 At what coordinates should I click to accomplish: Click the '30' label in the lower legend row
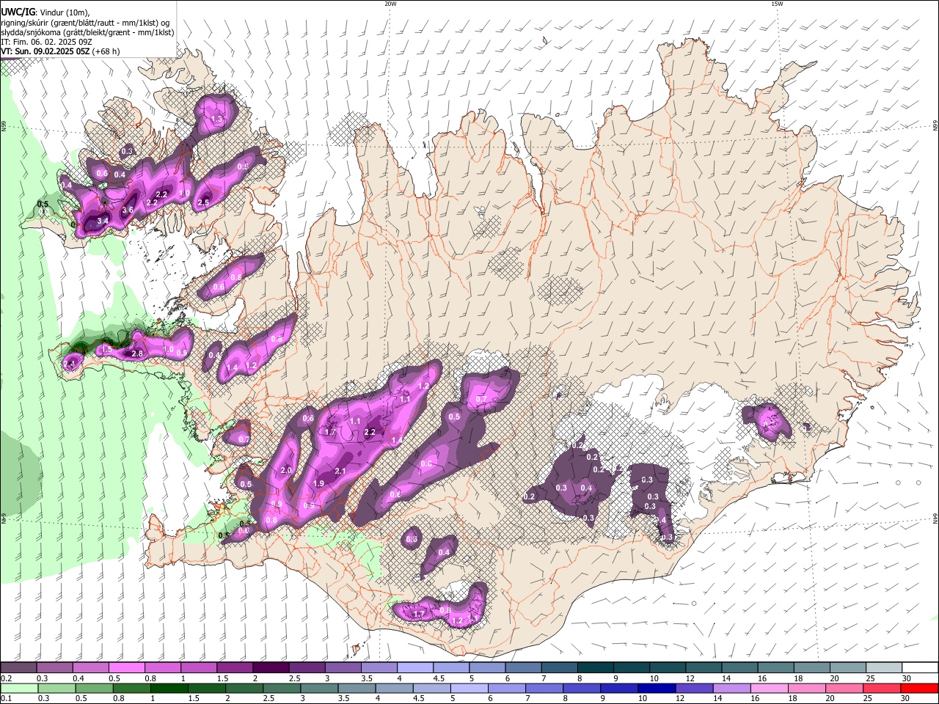[904, 699]
